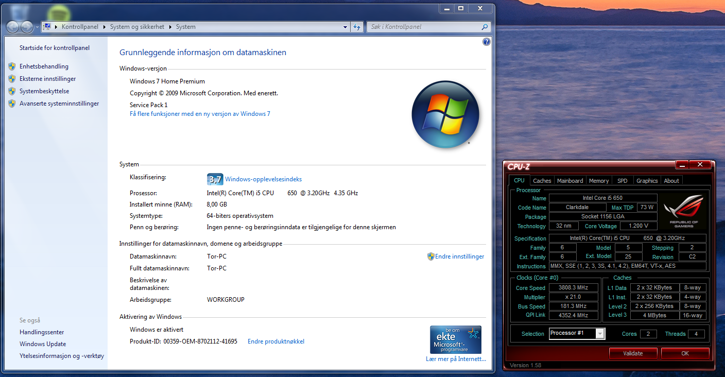Open Lær mer på Internett link
The height and width of the screenshot is (377, 725).
coord(456,359)
